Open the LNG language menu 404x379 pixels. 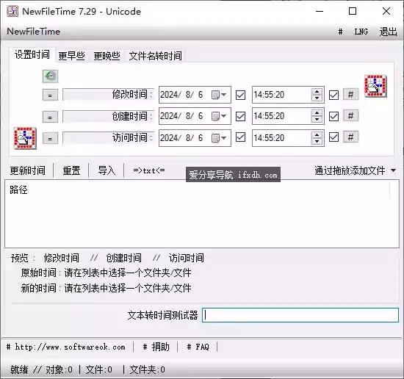[x=361, y=32]
